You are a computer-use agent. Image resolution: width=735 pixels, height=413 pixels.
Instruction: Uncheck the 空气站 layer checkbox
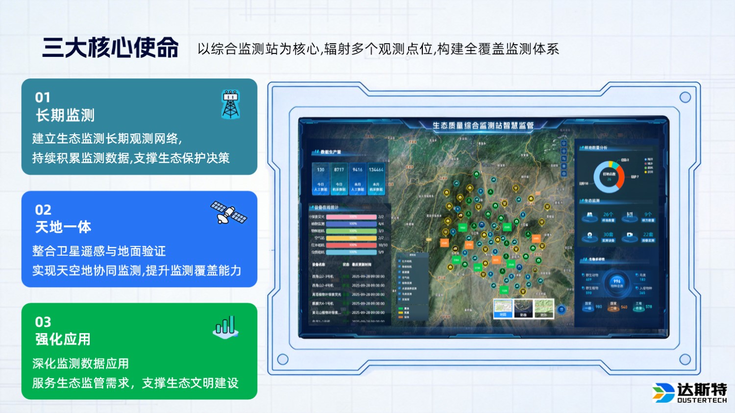point(399,277)
